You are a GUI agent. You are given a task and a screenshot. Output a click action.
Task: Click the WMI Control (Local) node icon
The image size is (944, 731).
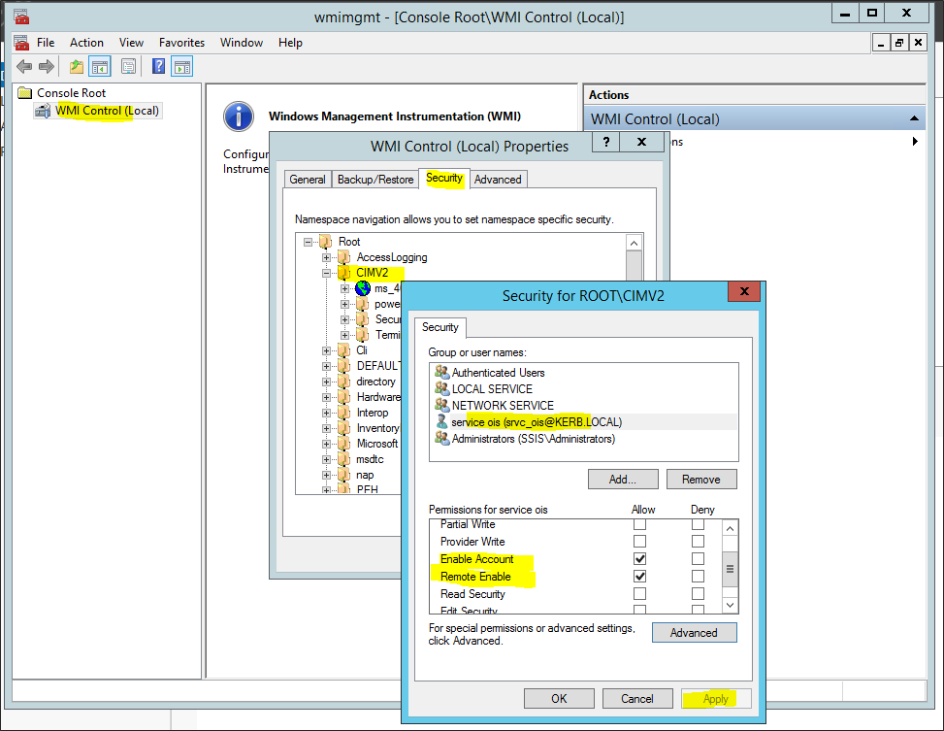43,111
